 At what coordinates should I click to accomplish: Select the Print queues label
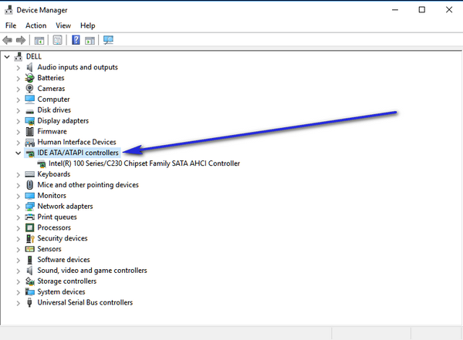(x=57, y=217)
